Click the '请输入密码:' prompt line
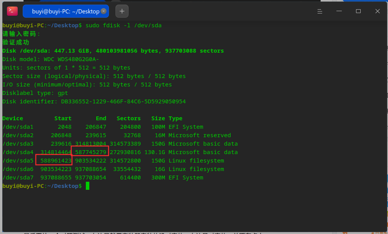 21,34
